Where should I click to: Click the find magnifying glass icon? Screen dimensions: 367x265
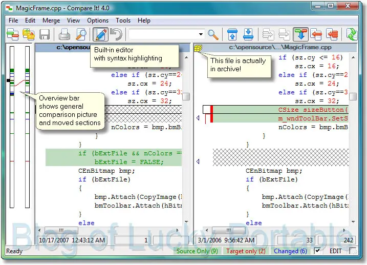[x=213, y=35]
